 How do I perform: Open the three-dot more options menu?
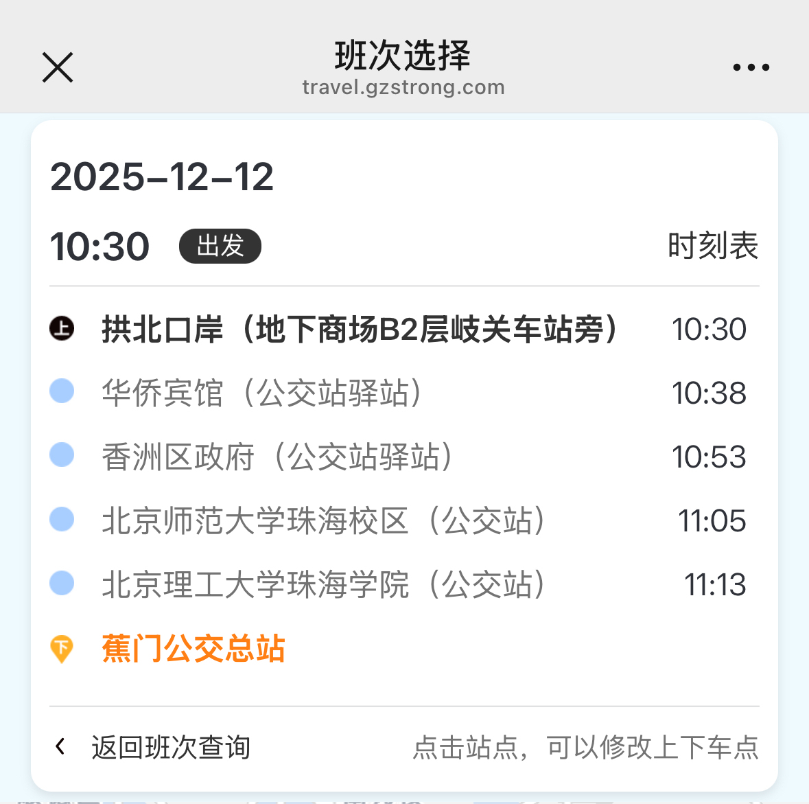coord(751,67)
